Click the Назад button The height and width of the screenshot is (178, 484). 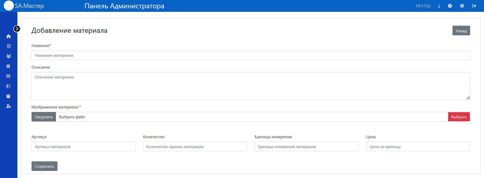[x=461, y=31]
